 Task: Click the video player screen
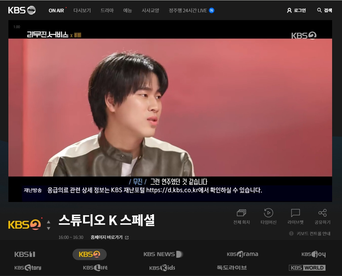click(x=170, y=111)
